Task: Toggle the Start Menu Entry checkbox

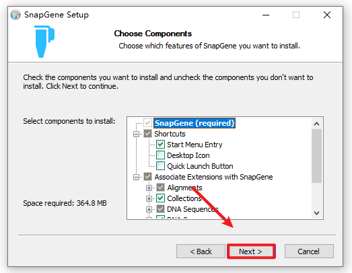Action: click(160, 145)
